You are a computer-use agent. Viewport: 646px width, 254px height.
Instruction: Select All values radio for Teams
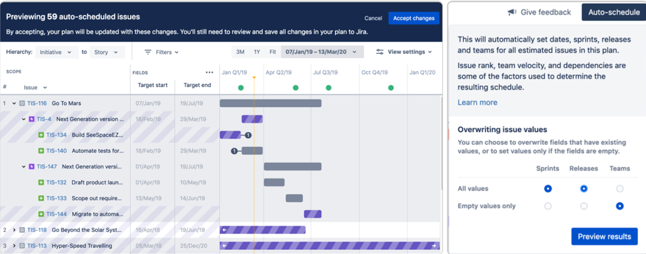tap(620, 189)
